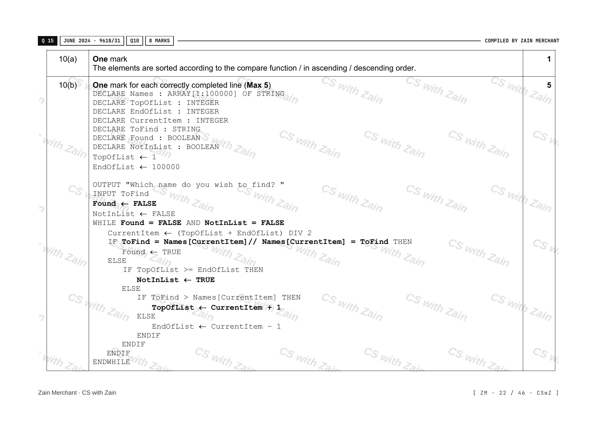Click the NotInList ← FALSE line
598x422 pixels.
click(x=134, y=214)
